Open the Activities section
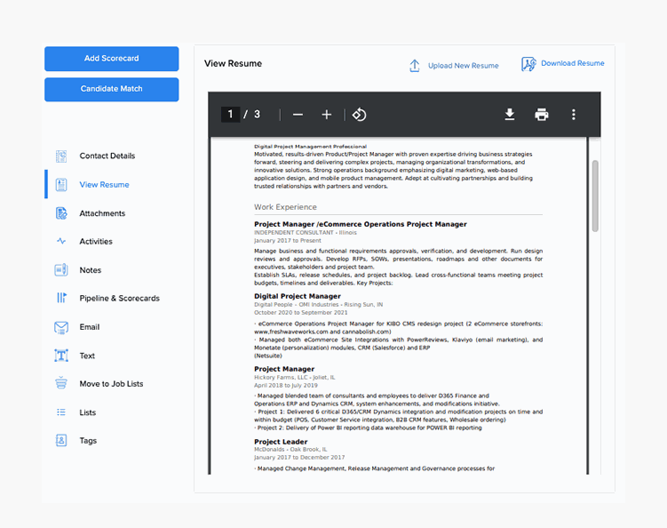667x528 pixels. coord(96,242)
